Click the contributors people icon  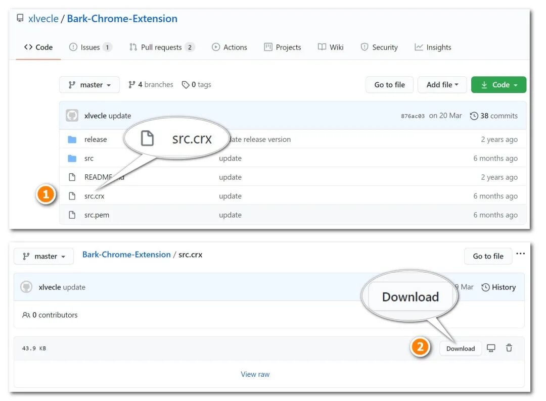[26, 315]
